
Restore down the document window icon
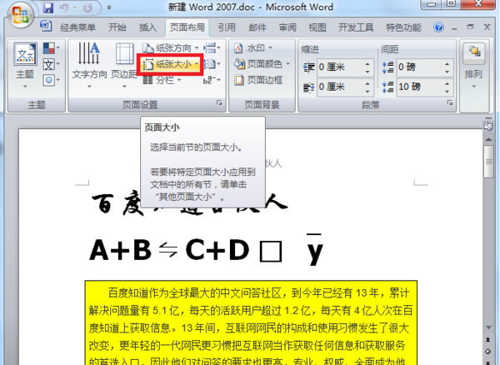[x=470, y=27]
